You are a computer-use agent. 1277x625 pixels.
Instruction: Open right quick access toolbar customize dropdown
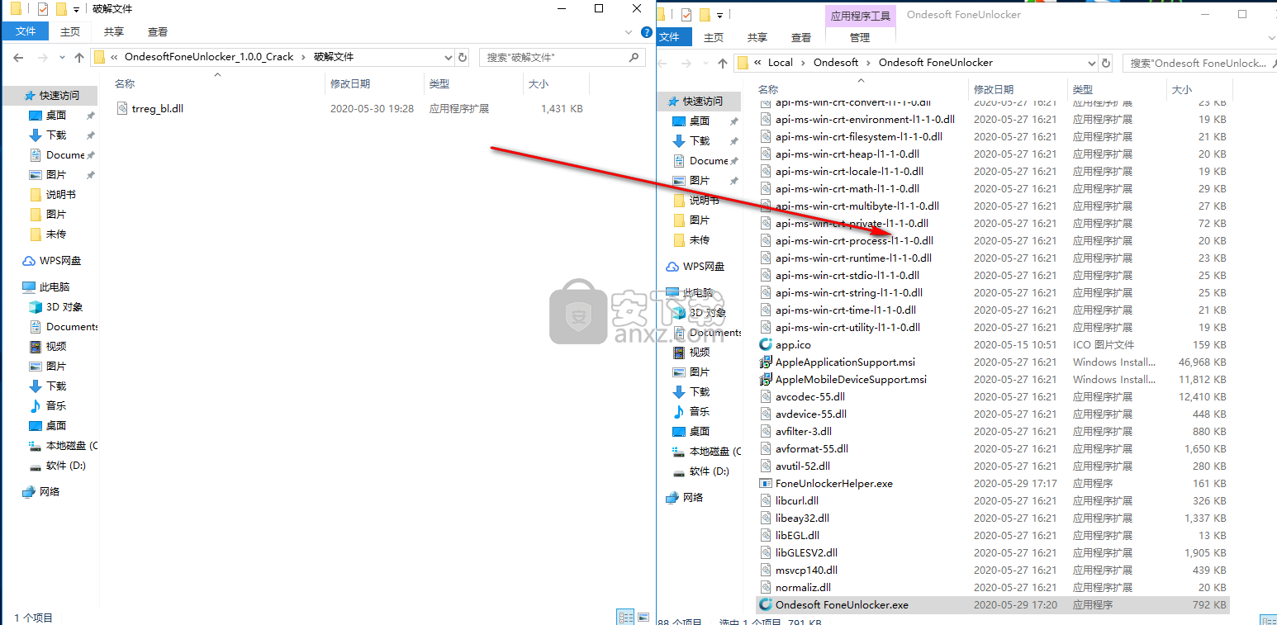click(720, 15)
